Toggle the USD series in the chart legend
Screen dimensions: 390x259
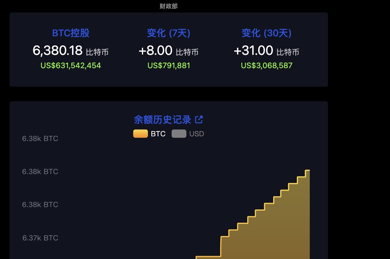188,134
